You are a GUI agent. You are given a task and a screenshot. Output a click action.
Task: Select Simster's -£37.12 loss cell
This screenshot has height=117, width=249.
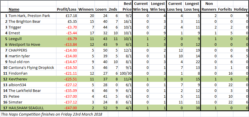click(x=67, y=102)
